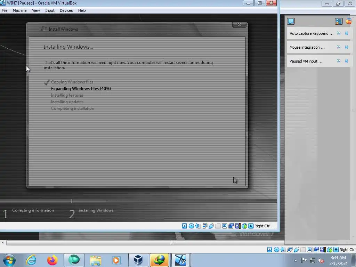The image size is (356, 267).
Task: Open the File menu in the WIN7 window
Action: coord(5,10)
